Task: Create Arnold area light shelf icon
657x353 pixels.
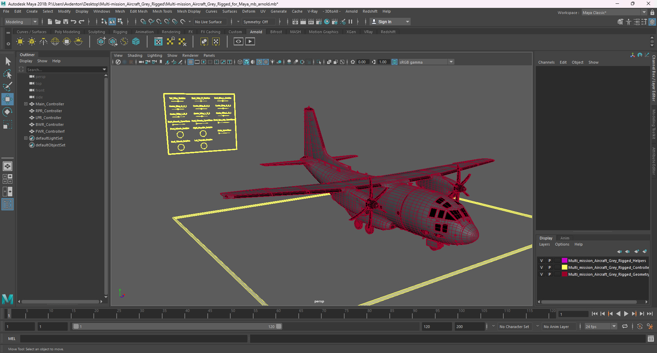Action: tap(20, 42)
